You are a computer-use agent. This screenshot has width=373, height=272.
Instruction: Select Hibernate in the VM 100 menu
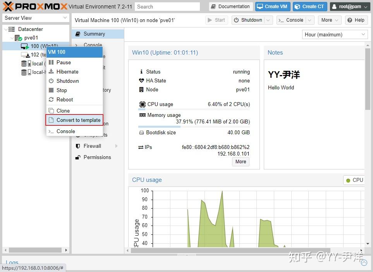click(x=74, y=72)
